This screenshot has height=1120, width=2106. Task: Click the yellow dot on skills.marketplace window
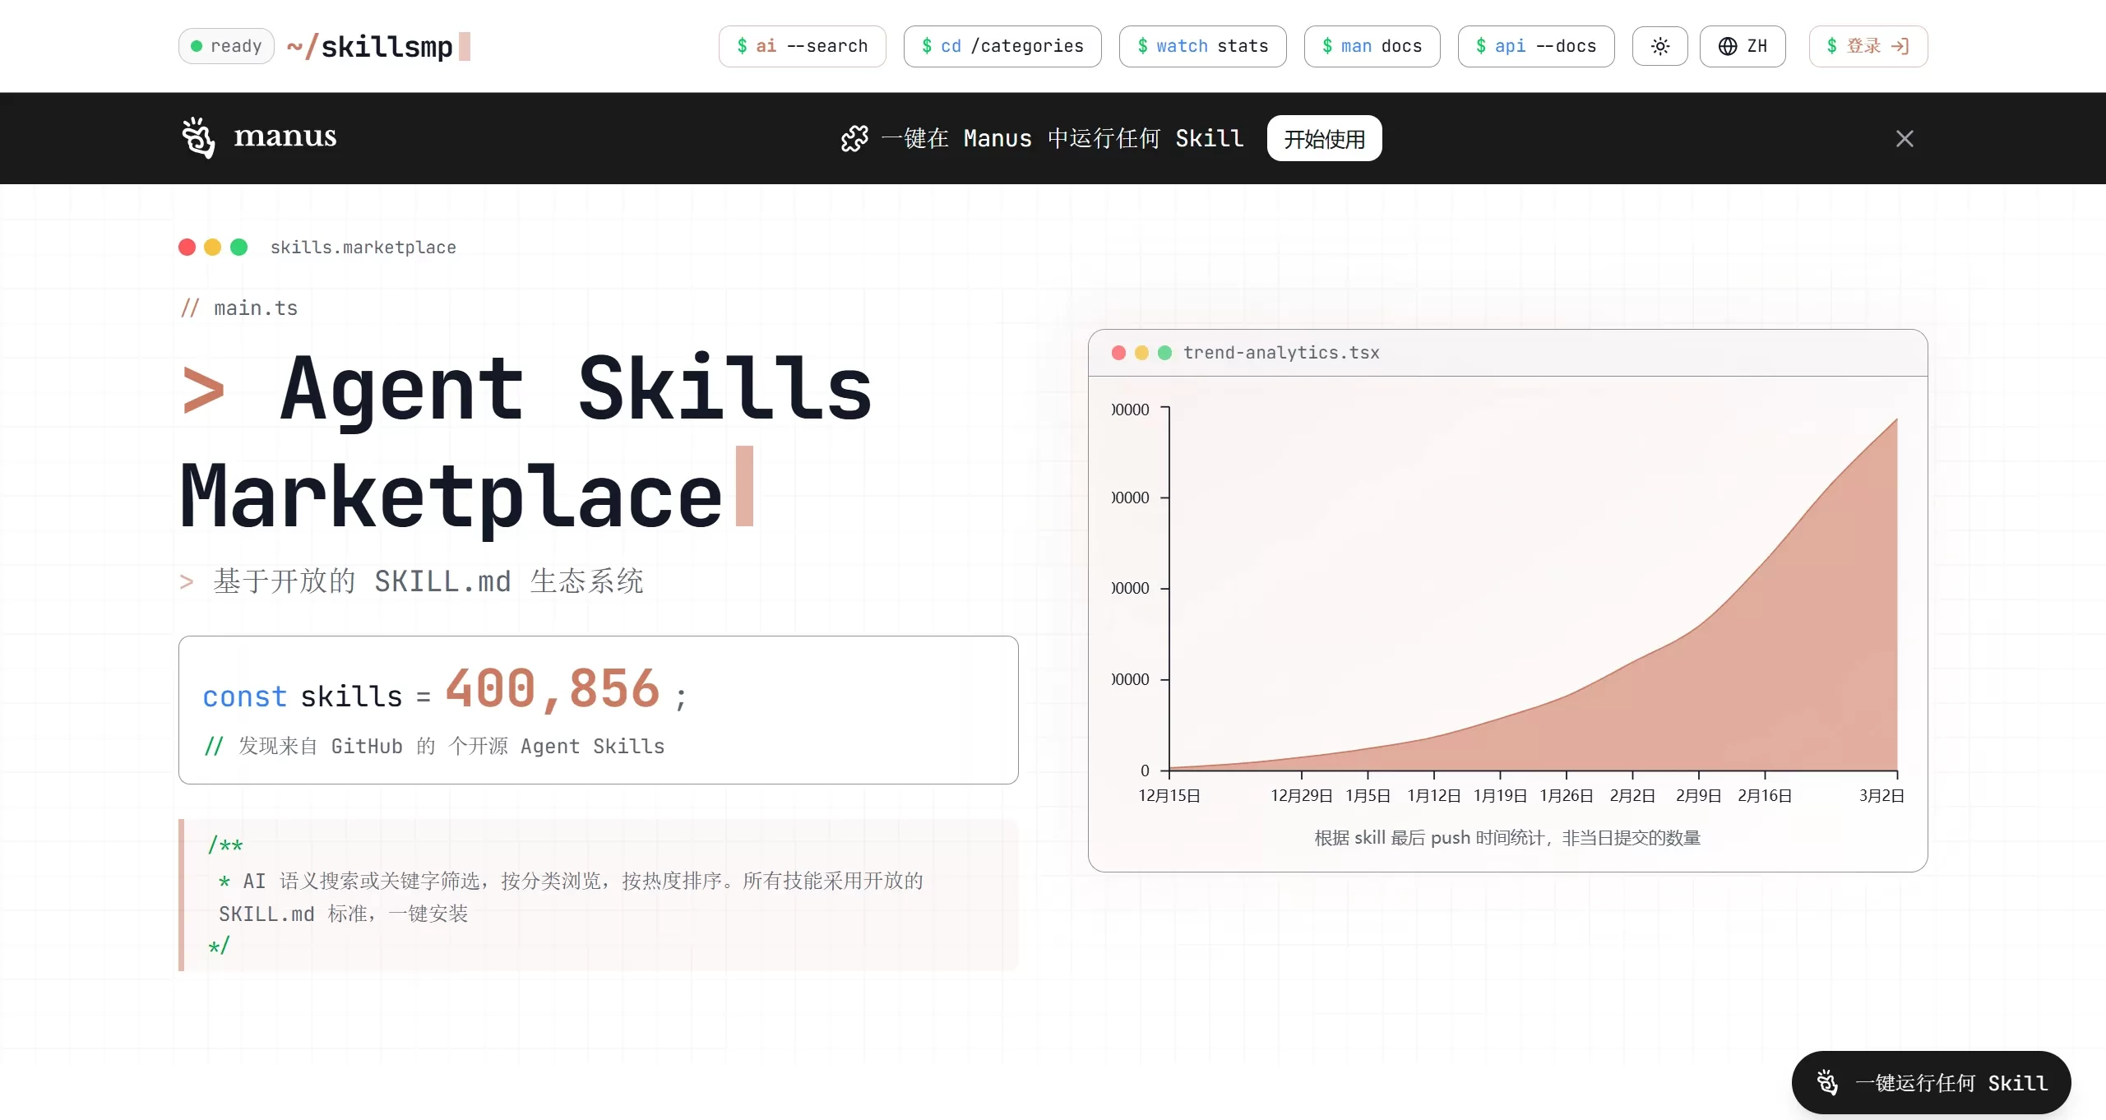[x=213, y=247]
